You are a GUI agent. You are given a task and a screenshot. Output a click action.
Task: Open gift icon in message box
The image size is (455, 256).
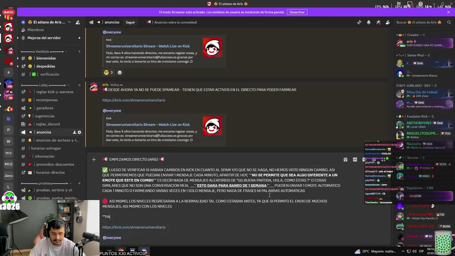(x=345, y=160)
